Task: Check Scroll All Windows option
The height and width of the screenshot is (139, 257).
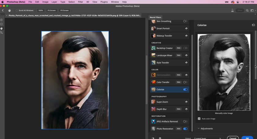Action: coord(17,10)
